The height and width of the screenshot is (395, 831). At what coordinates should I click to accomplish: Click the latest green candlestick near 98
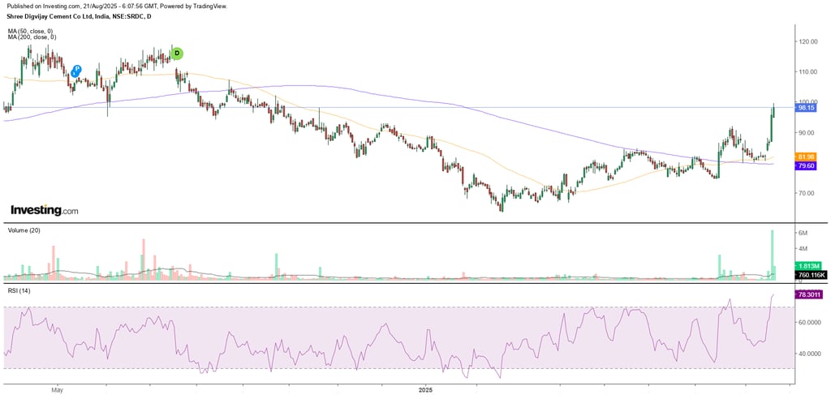(773, 111)
